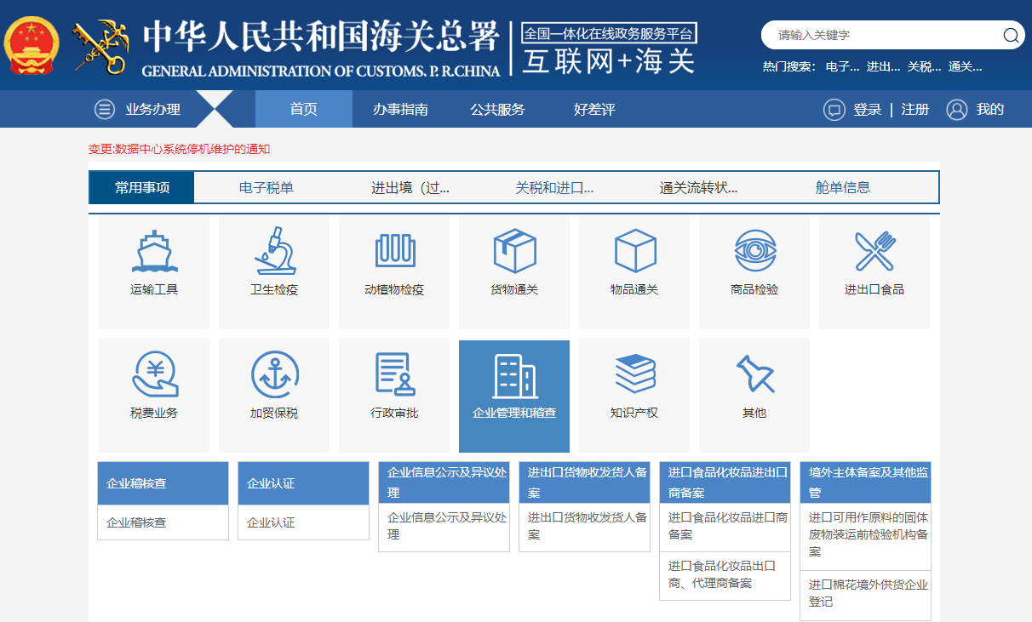The image size is (1032, 622).
Task: Open the 加贸保税 anchor icon
Action: [274, 391]
